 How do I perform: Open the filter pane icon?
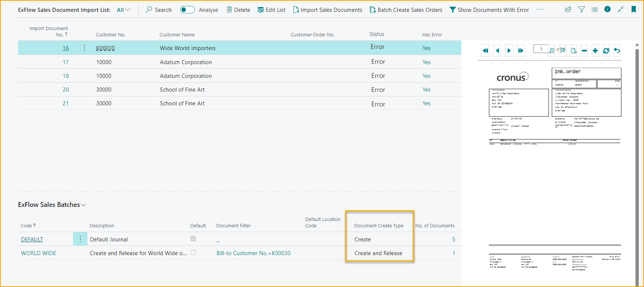581,10
